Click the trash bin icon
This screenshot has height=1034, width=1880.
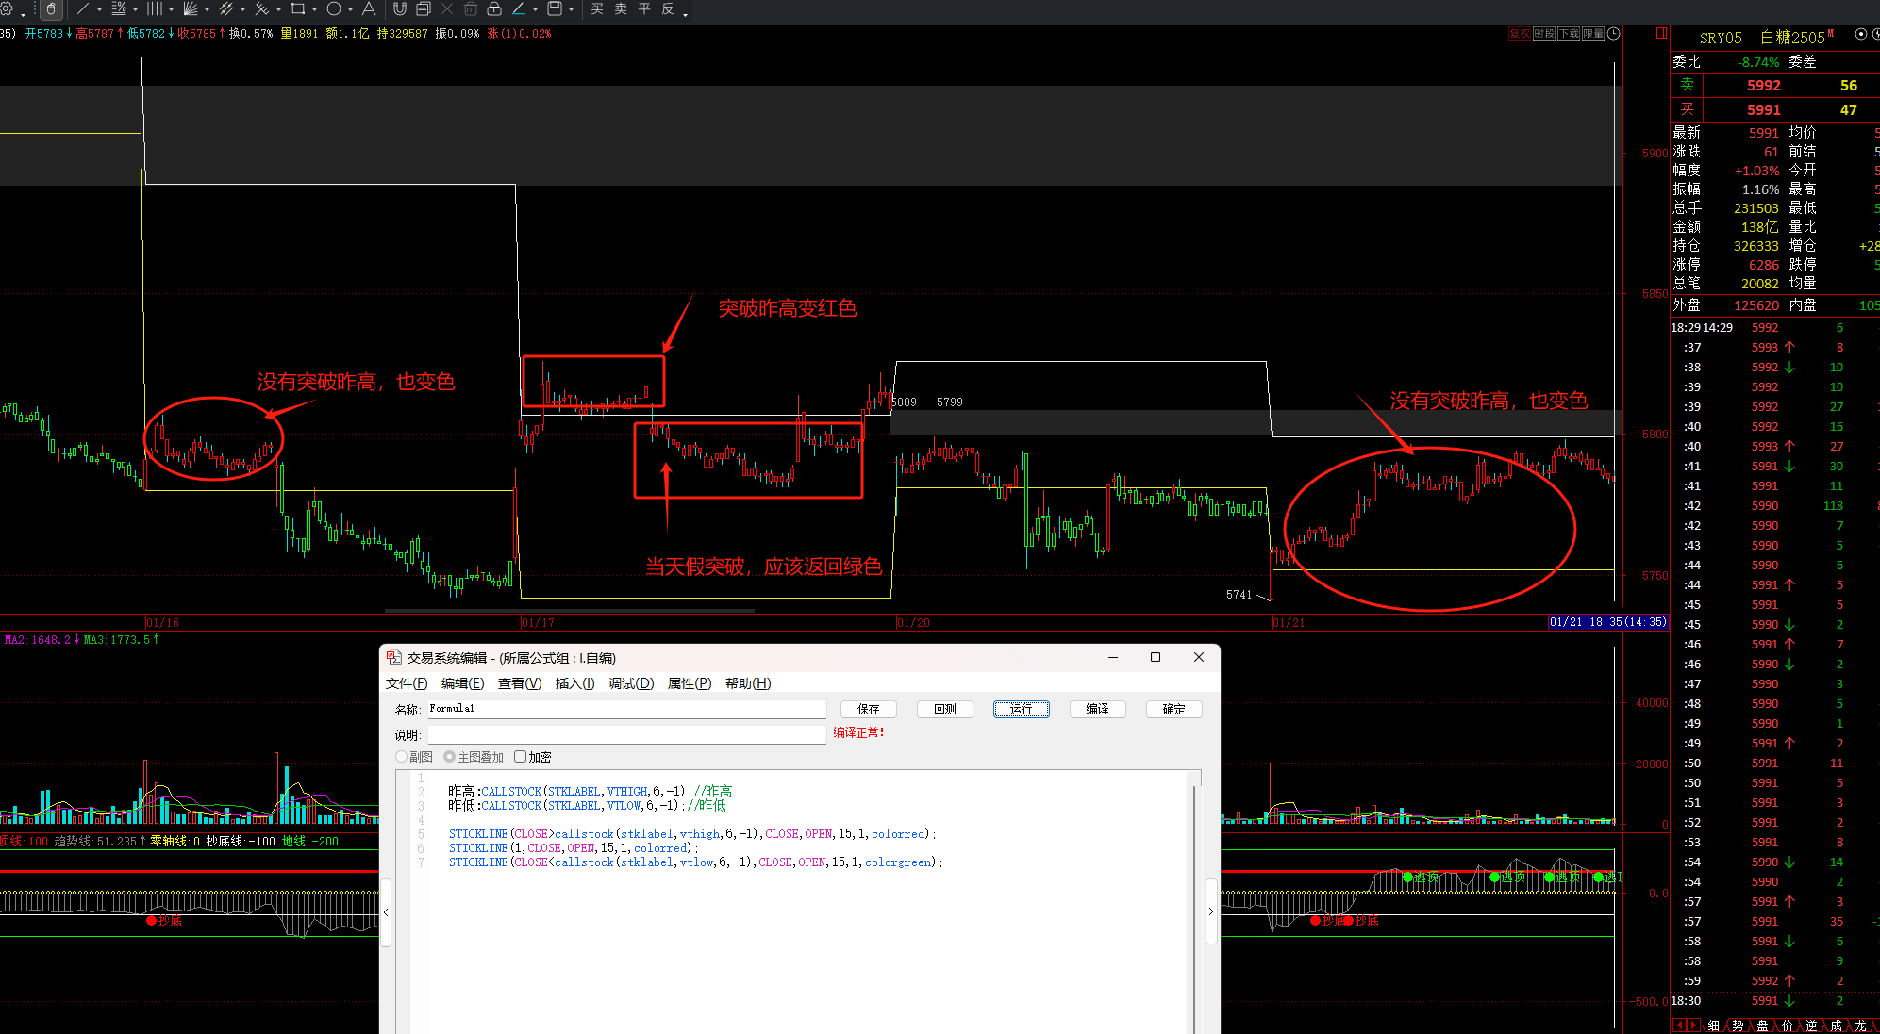(471, 8)
